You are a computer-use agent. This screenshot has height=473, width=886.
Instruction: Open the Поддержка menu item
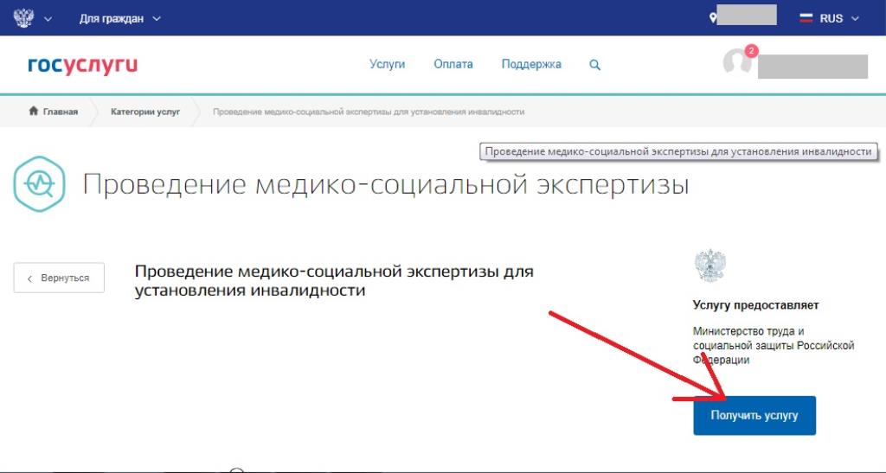(531, 64)
